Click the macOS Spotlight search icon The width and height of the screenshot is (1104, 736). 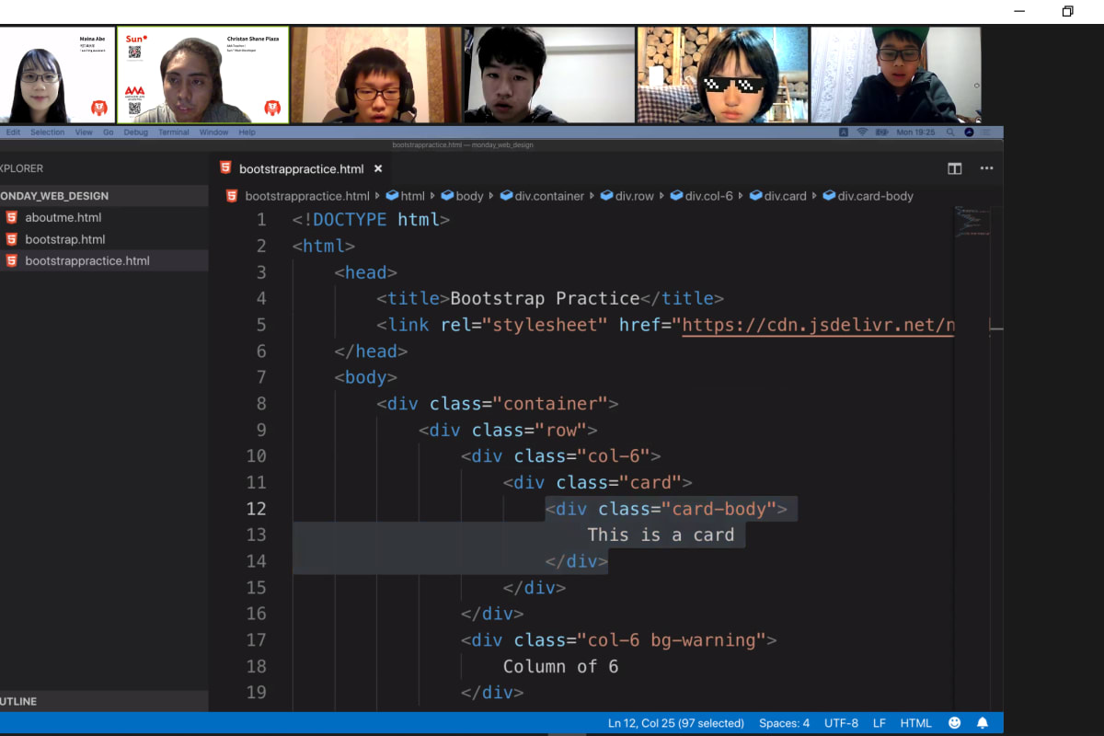pos(952,132)
